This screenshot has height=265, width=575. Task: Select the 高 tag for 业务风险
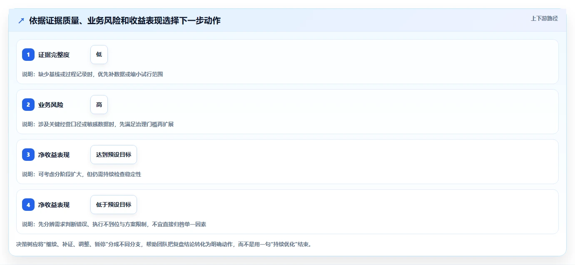99,105
